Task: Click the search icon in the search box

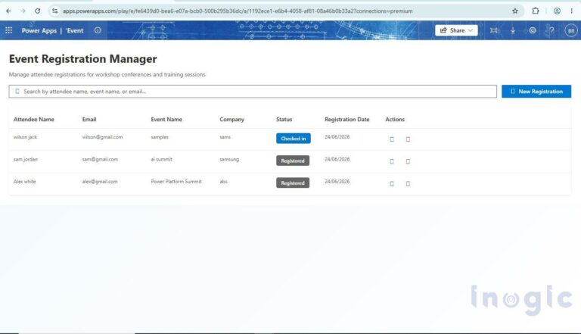Action: 17,92
